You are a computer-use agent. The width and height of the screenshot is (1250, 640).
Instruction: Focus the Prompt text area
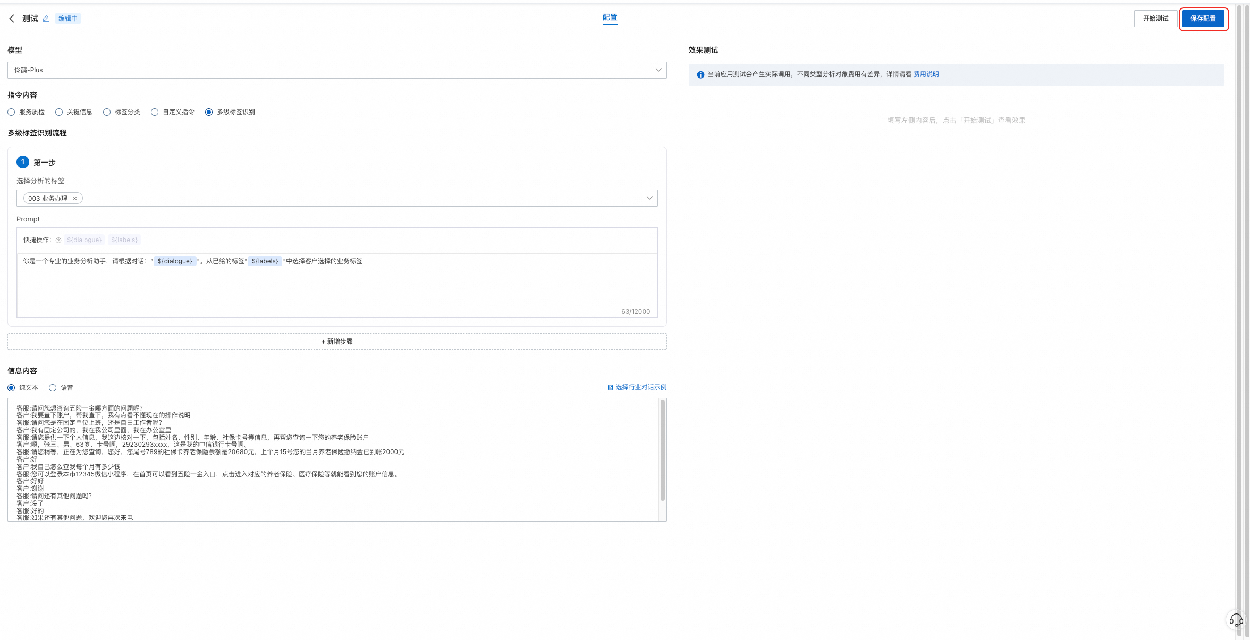(x=337, y=285)
